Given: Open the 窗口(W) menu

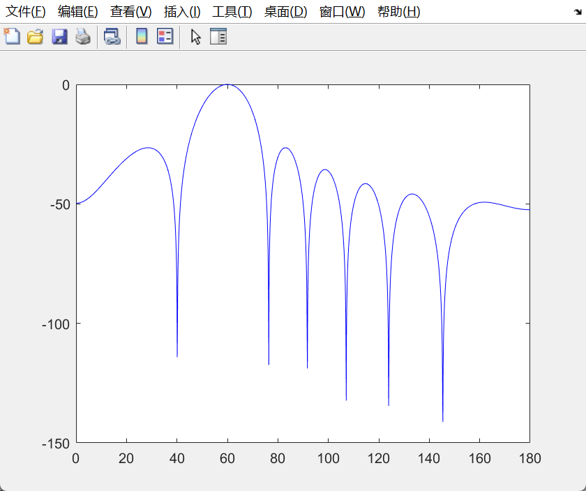Looking at the screenshot, I should 342,12.
